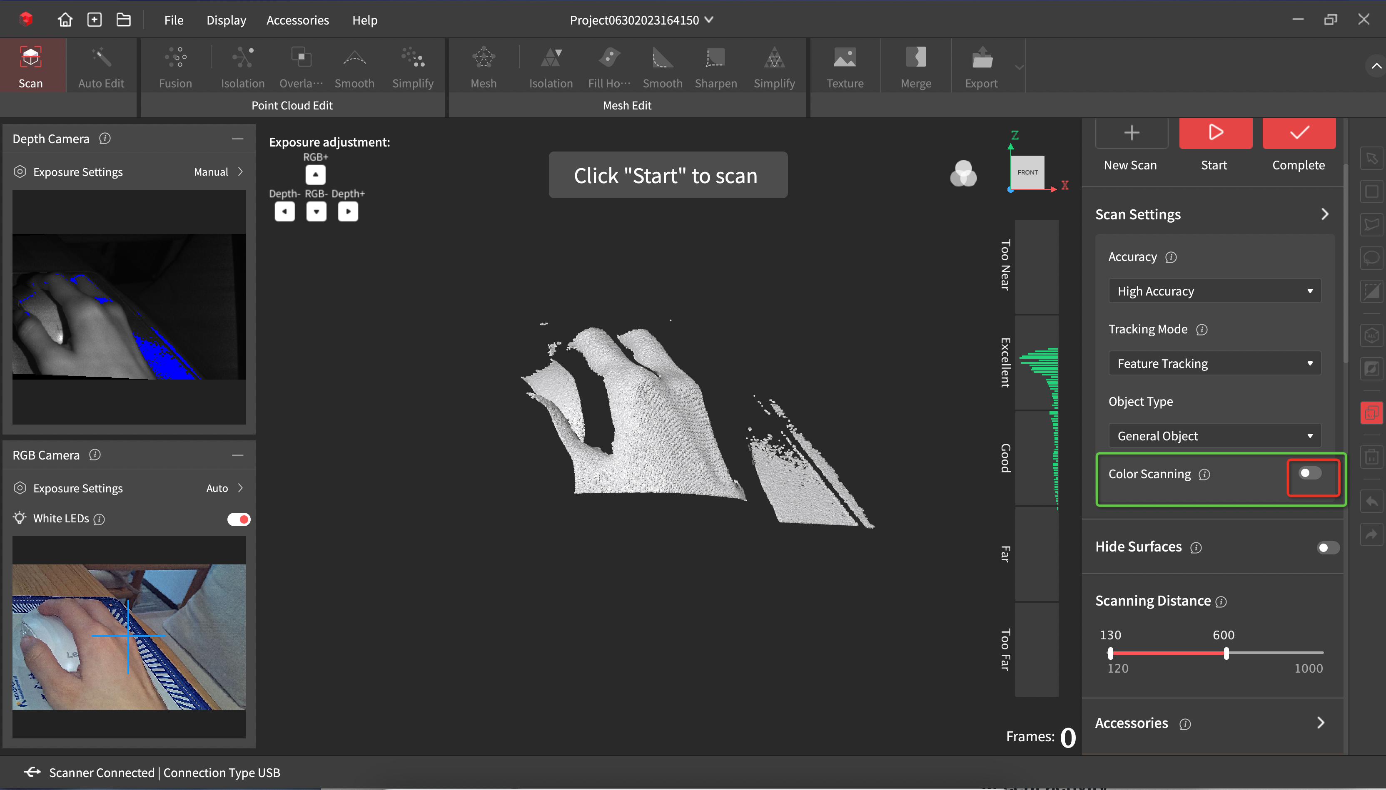Viewport: 1386px width, 790px height.
Task: Select the Fusion tool in Point Cloud Edit
Action: coord(175,65)
